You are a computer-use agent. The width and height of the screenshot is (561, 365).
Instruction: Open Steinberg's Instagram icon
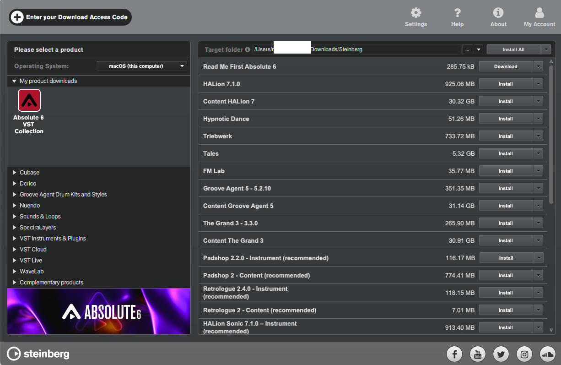click(x=524, y=354)
